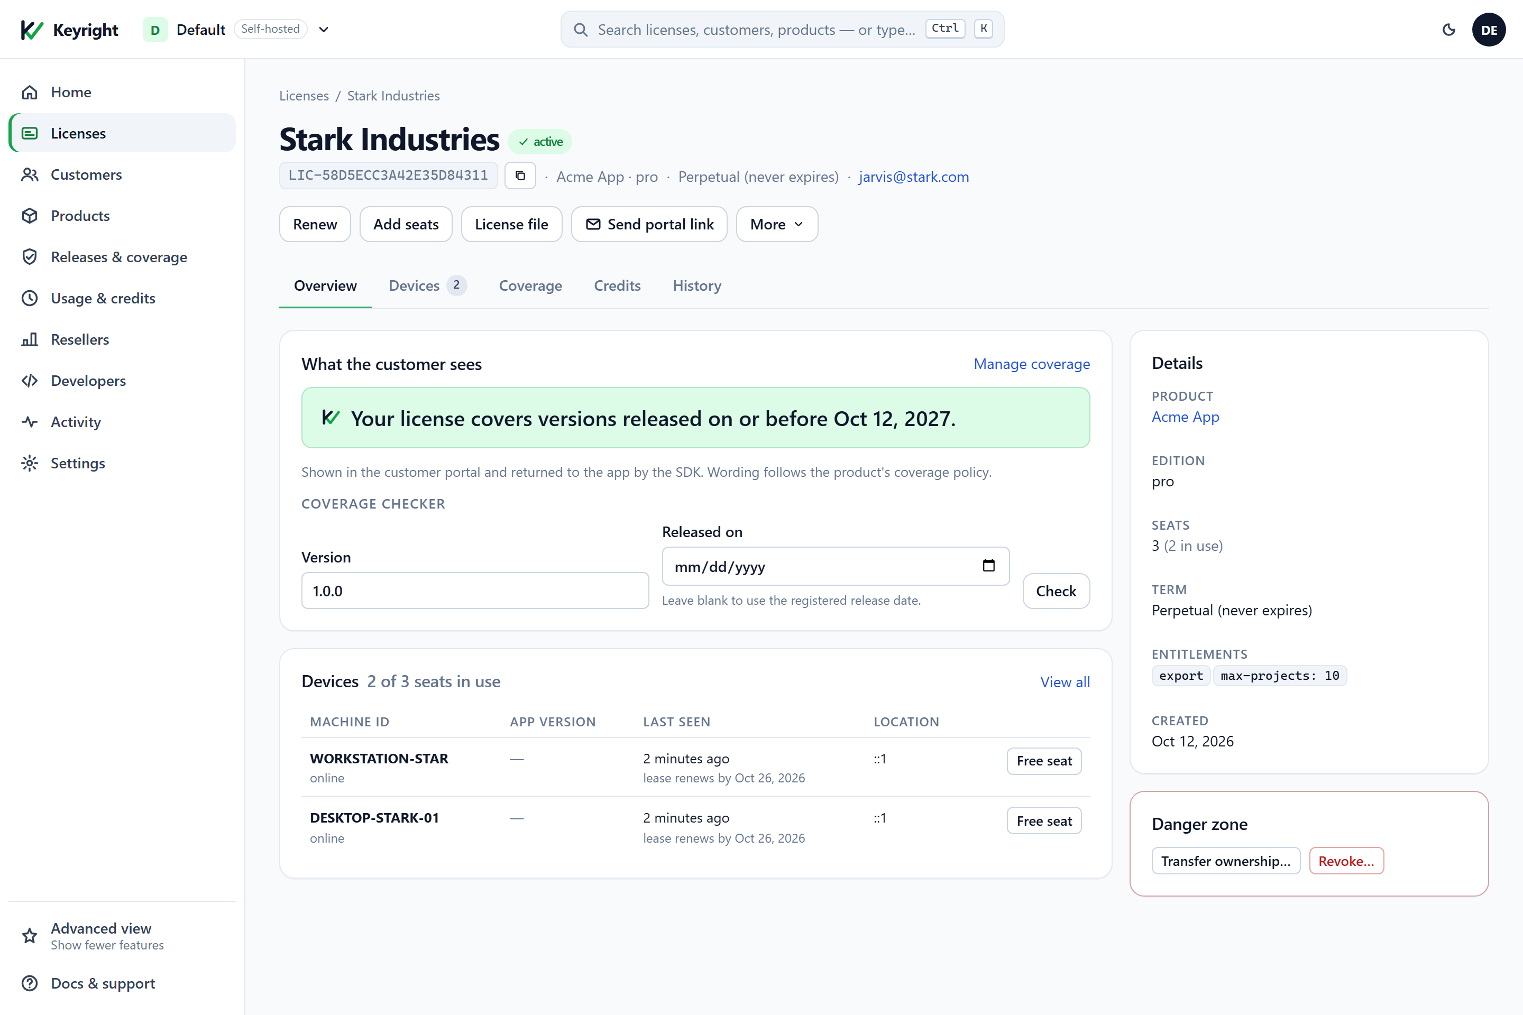Free seat for DESKTOP-STARK-01
The image size is (1523, 1015).
(x=1044, y=821)
